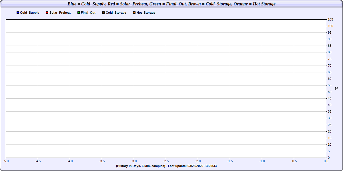
Task: Click the -3.5 day axis label
Action: [102, 161]
